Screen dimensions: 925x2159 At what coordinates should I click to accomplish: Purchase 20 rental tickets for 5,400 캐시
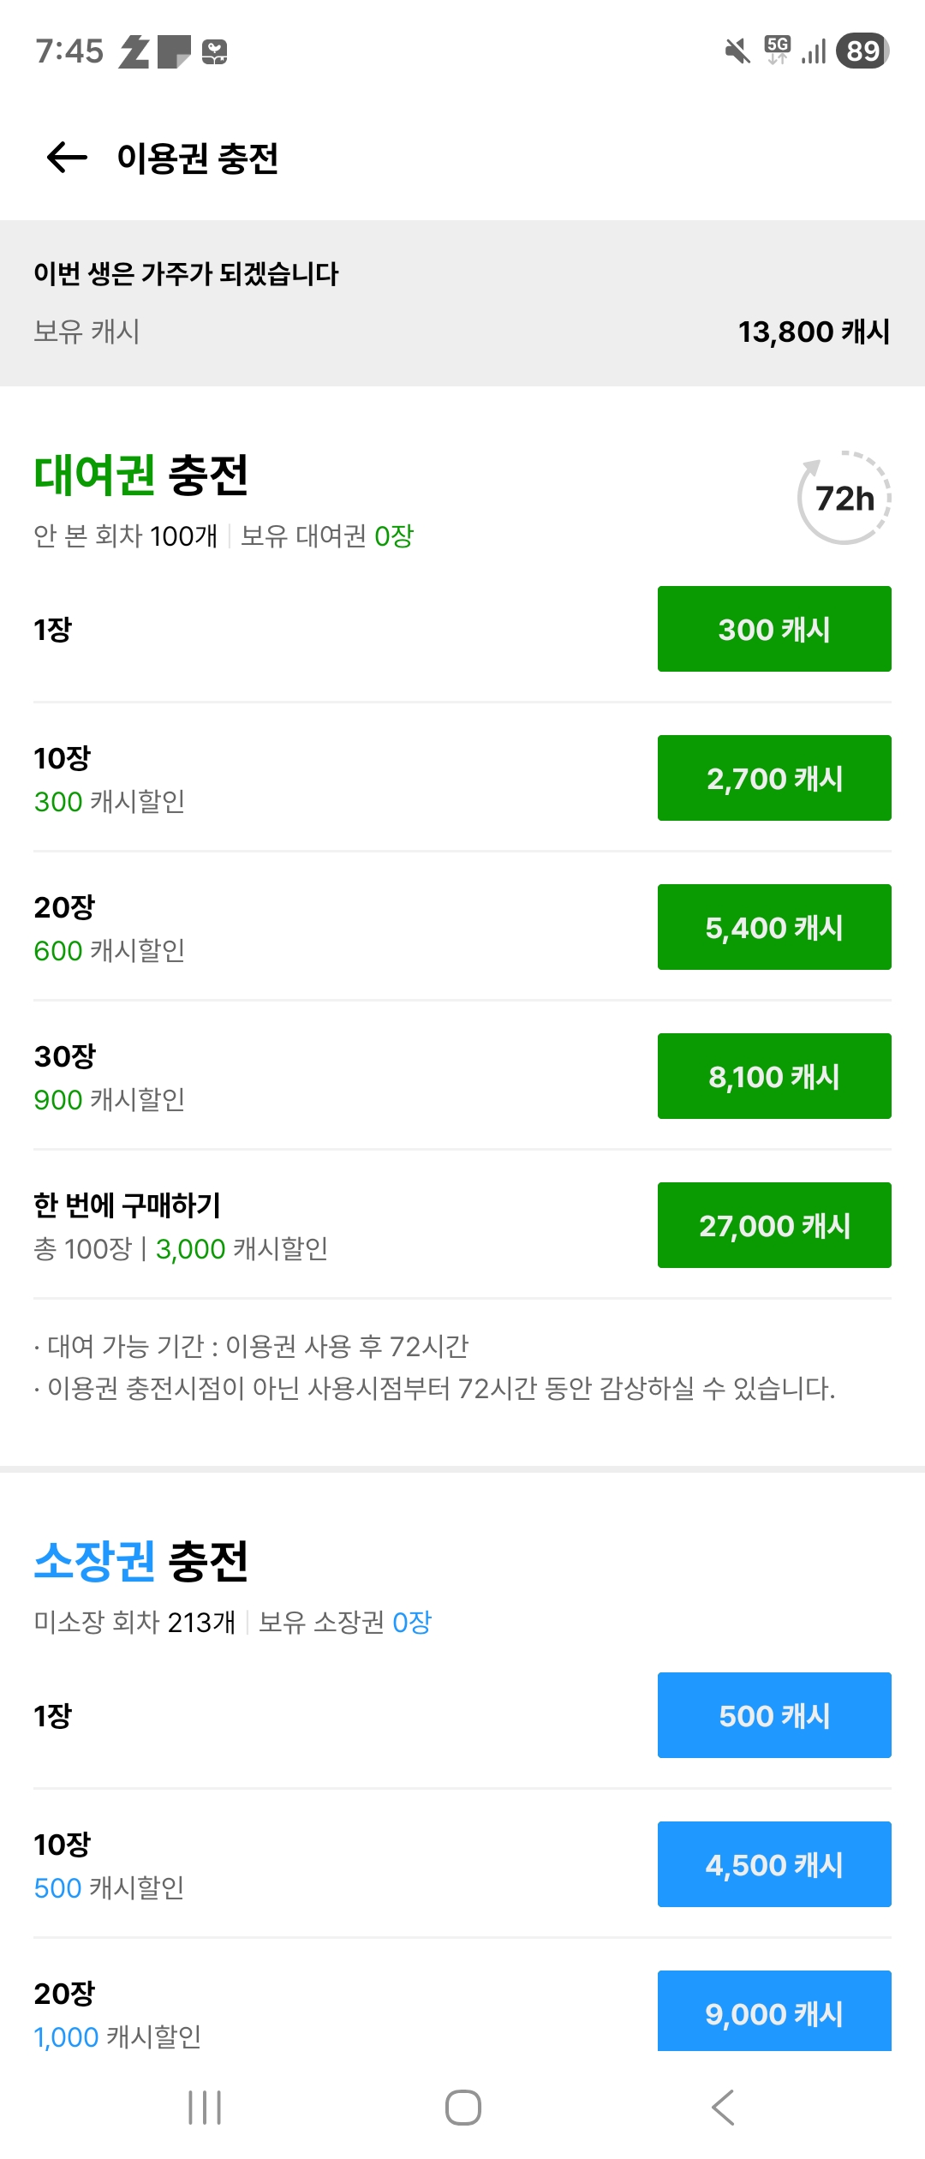coord(774,927)
